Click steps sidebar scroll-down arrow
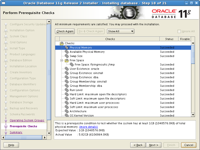The height and width of the screenshot is (150, 200). [49, 133]
